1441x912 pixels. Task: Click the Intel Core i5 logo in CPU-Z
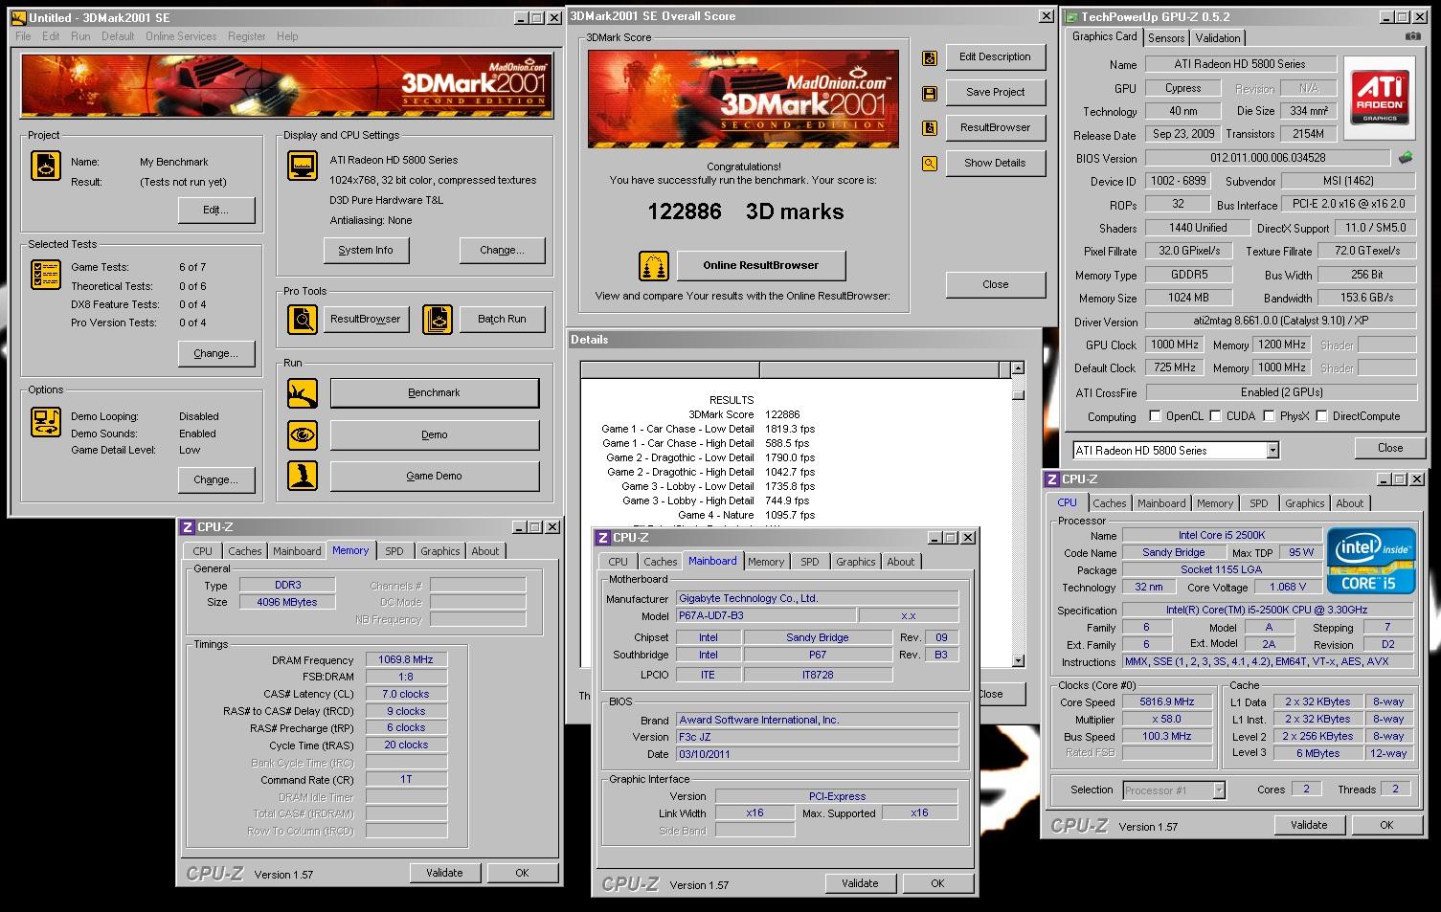pos(1369,561)
